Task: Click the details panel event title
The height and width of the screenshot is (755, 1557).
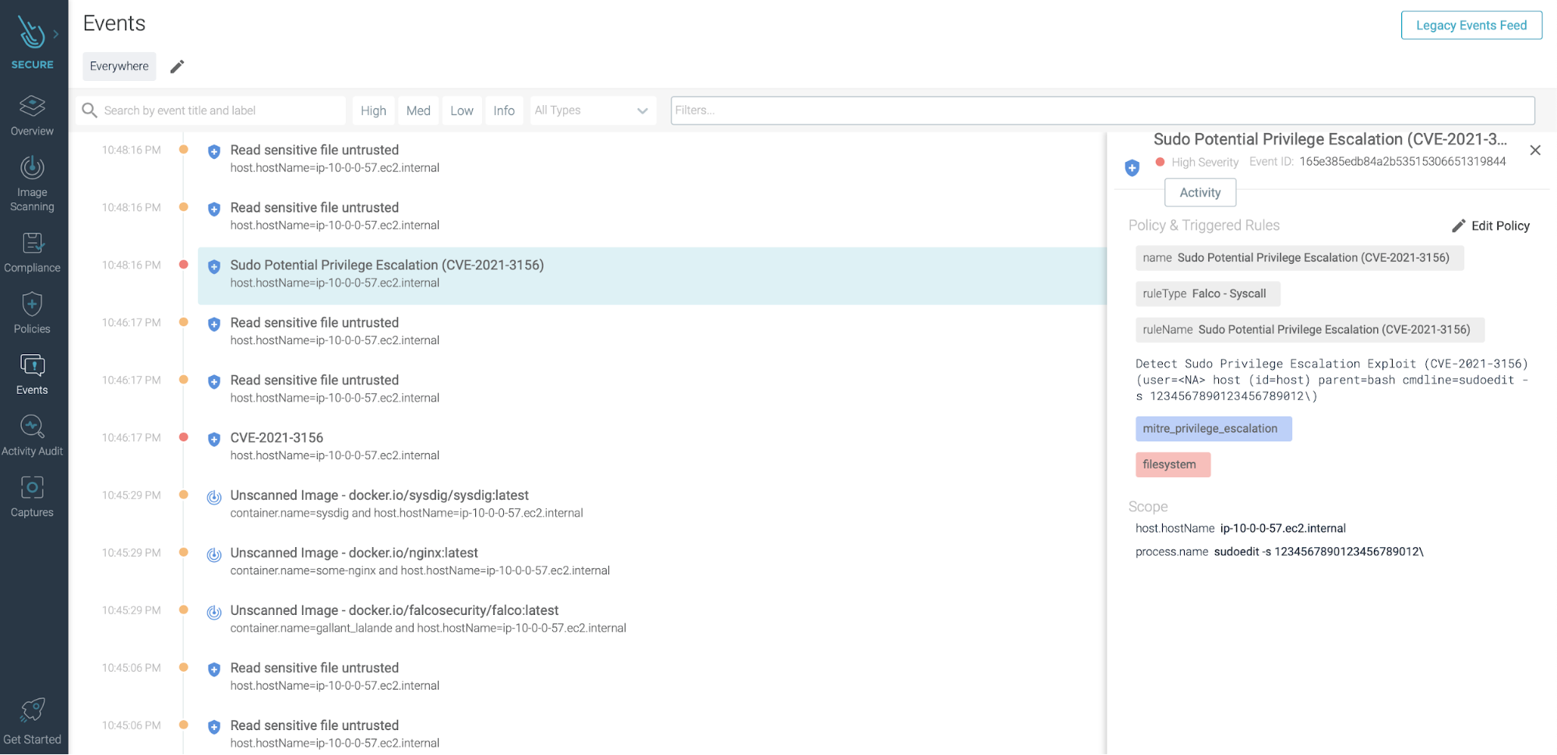Action: coord(1330,139)
